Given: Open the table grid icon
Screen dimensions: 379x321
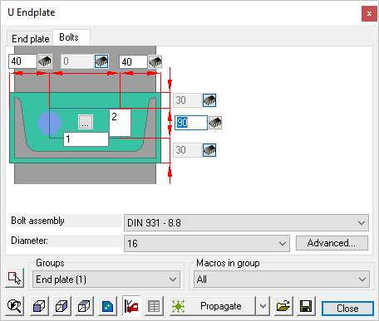Looking at the screenshot, I should (x=154, y=306).
